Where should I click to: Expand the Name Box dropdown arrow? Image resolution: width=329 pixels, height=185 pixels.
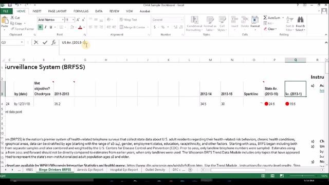click(x=22, y=42)
